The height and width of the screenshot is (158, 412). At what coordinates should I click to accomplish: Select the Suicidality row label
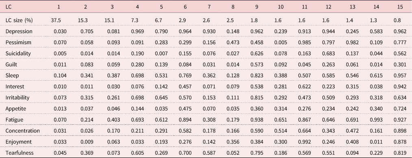coord(18,53)
